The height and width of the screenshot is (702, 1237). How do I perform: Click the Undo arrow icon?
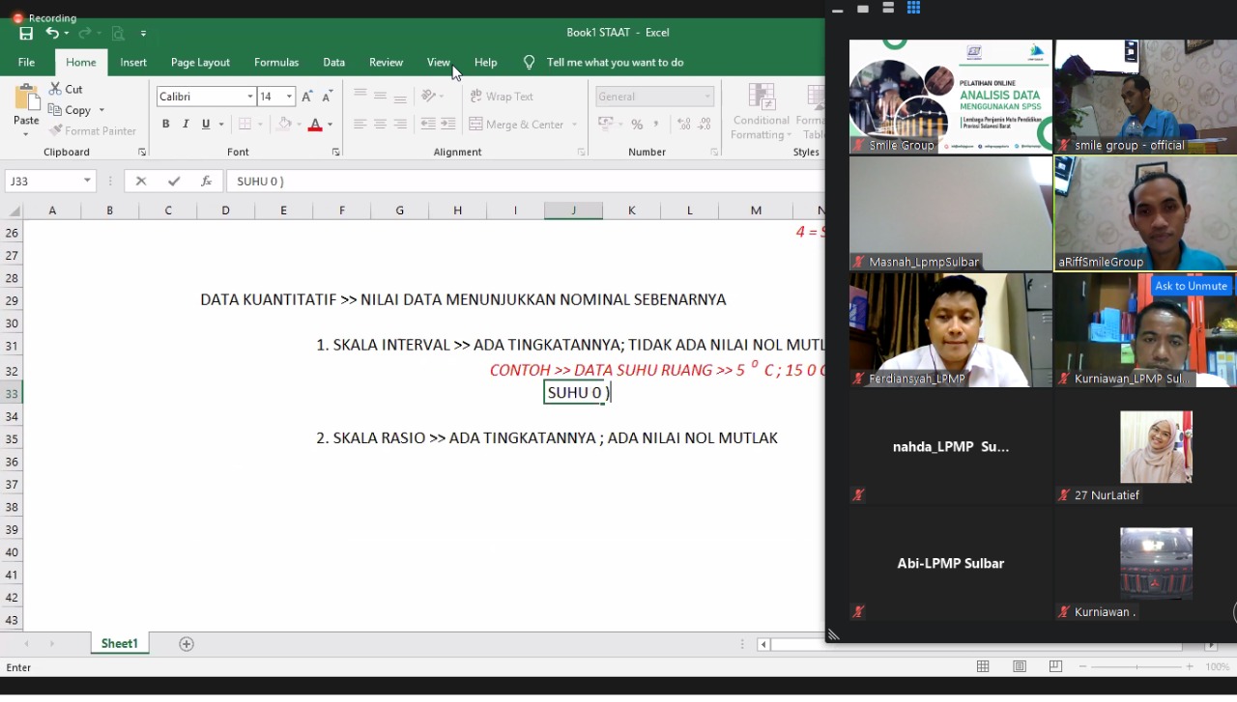click(x=52, y=33)
